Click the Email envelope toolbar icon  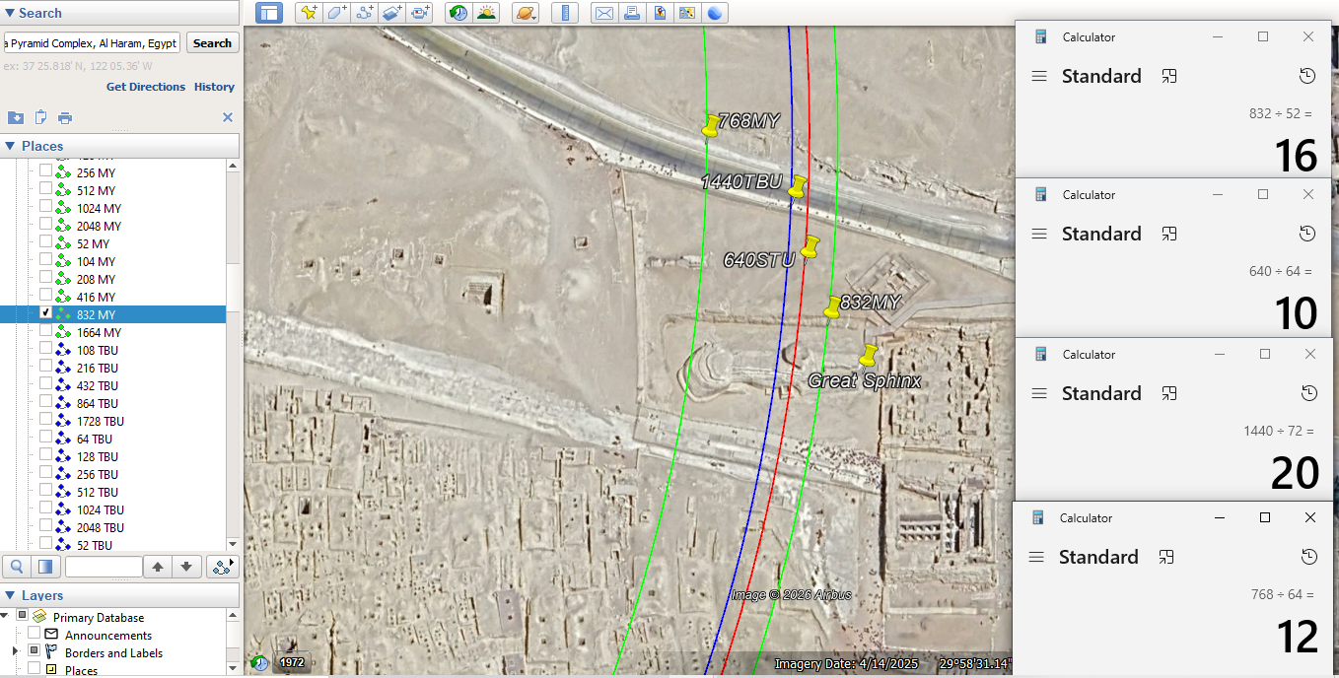pyautogui.click(x=603, y=13)
